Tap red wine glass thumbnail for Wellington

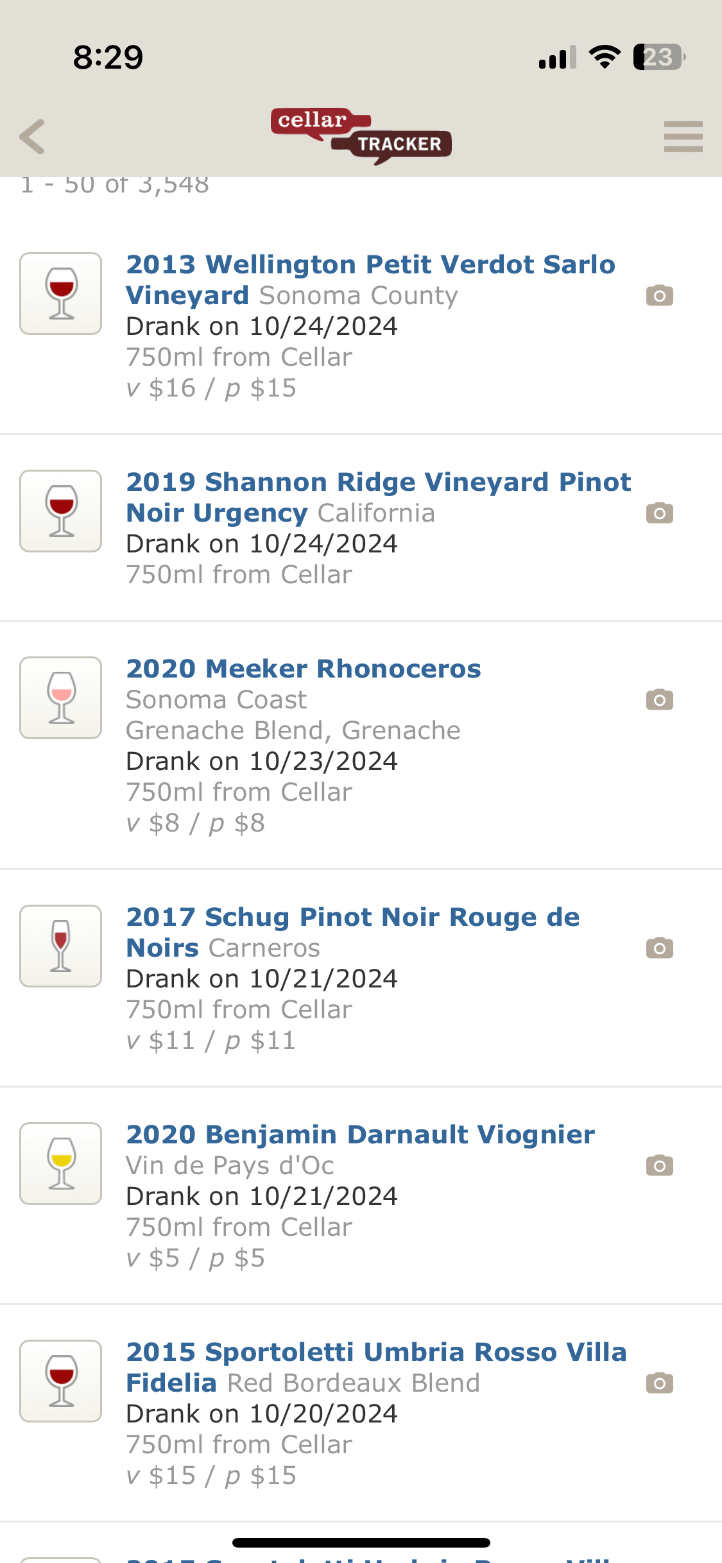61,294
